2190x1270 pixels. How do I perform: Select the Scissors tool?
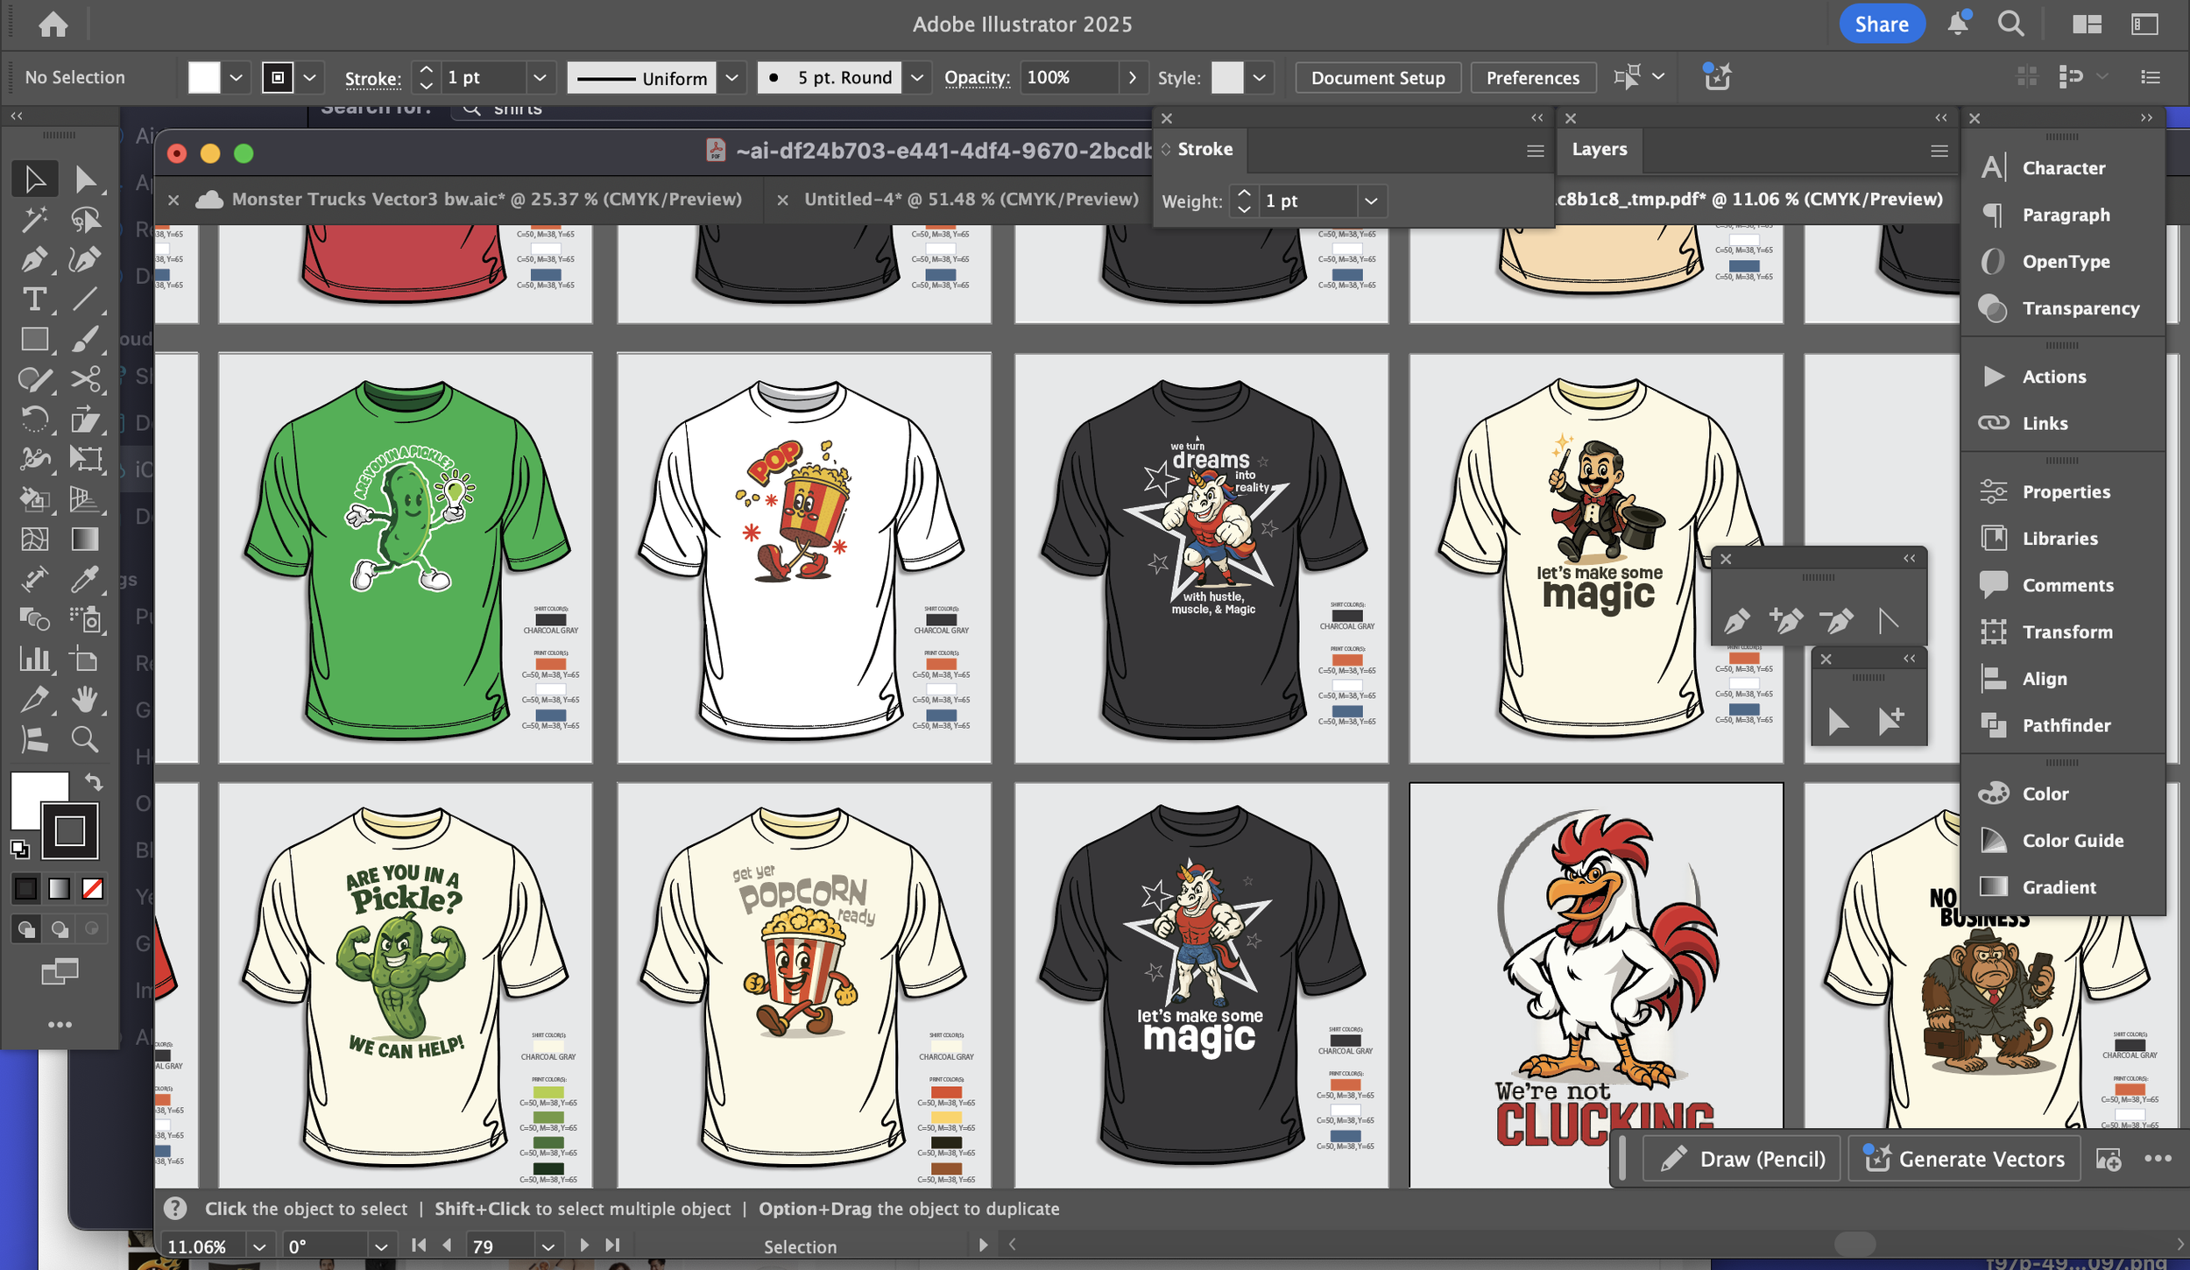tap(85, 379)
